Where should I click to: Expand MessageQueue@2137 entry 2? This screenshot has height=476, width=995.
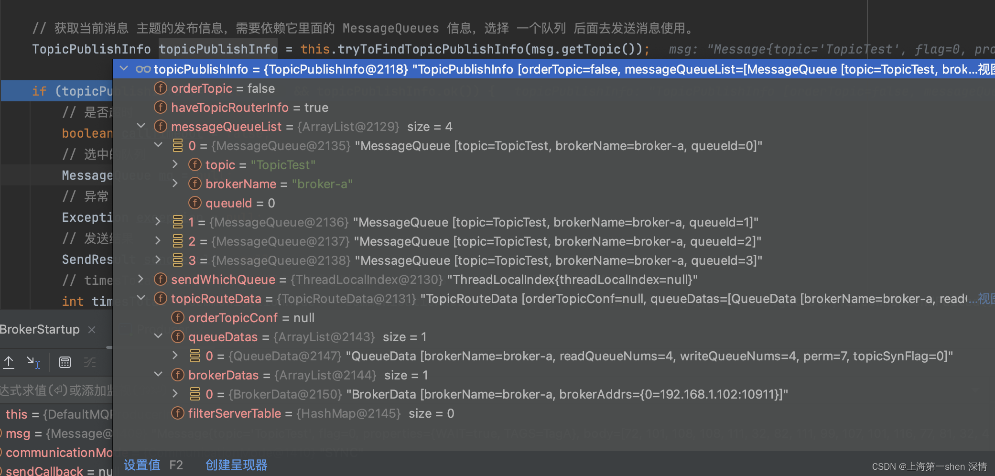click(x=158, y=241)
